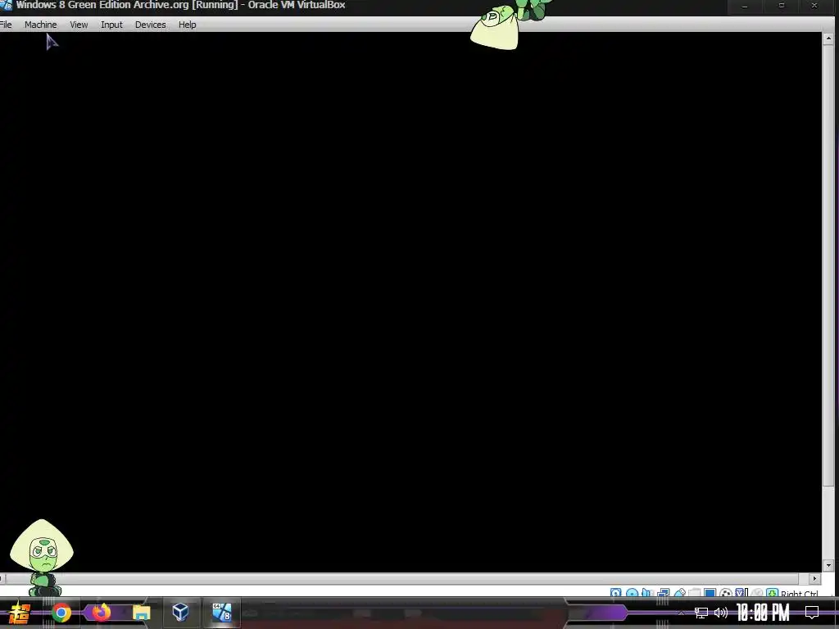This screenshot has height=629, width=839.
Task: Open the network tray icon
Action: [x=701, y=613]
